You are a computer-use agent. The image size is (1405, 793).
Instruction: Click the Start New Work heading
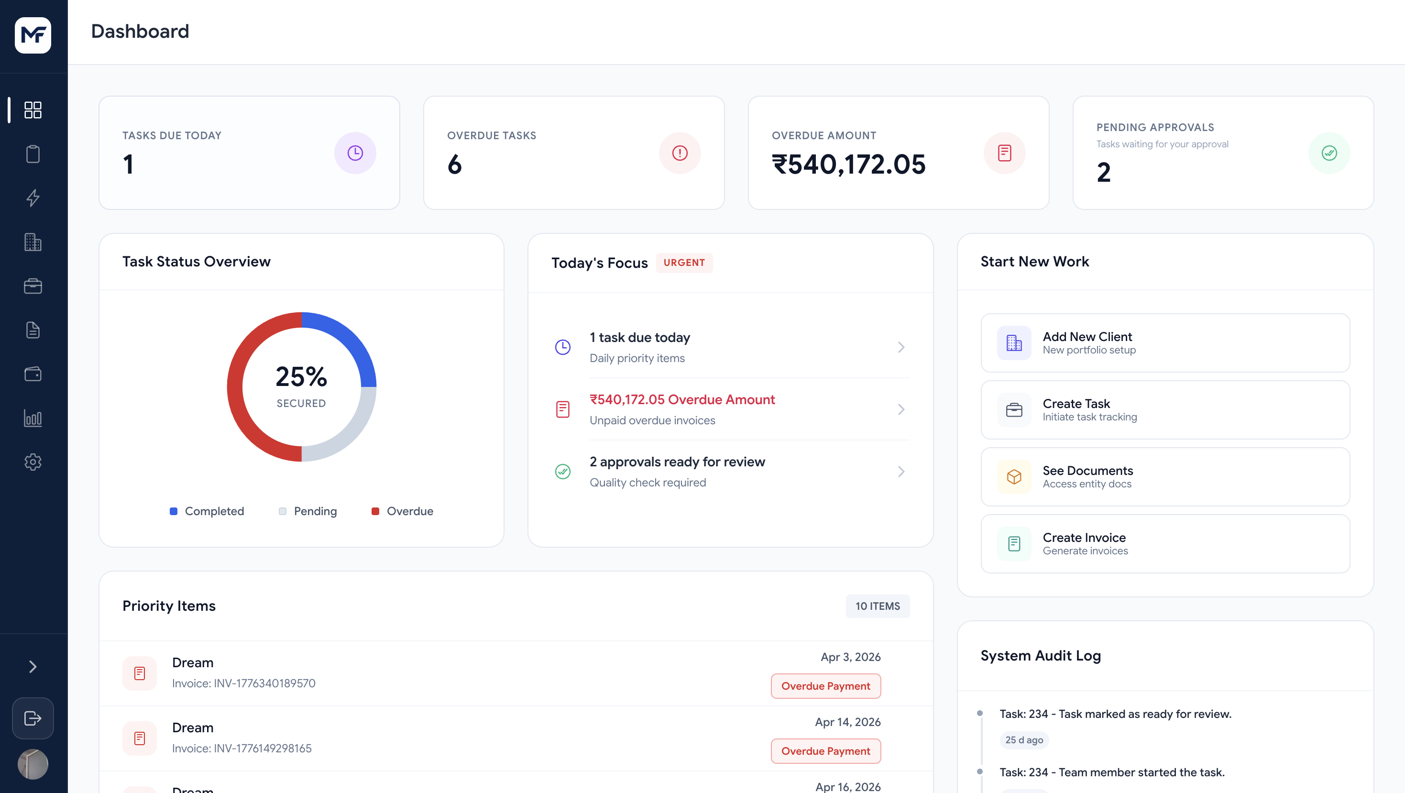click(x=1035, y=262)
